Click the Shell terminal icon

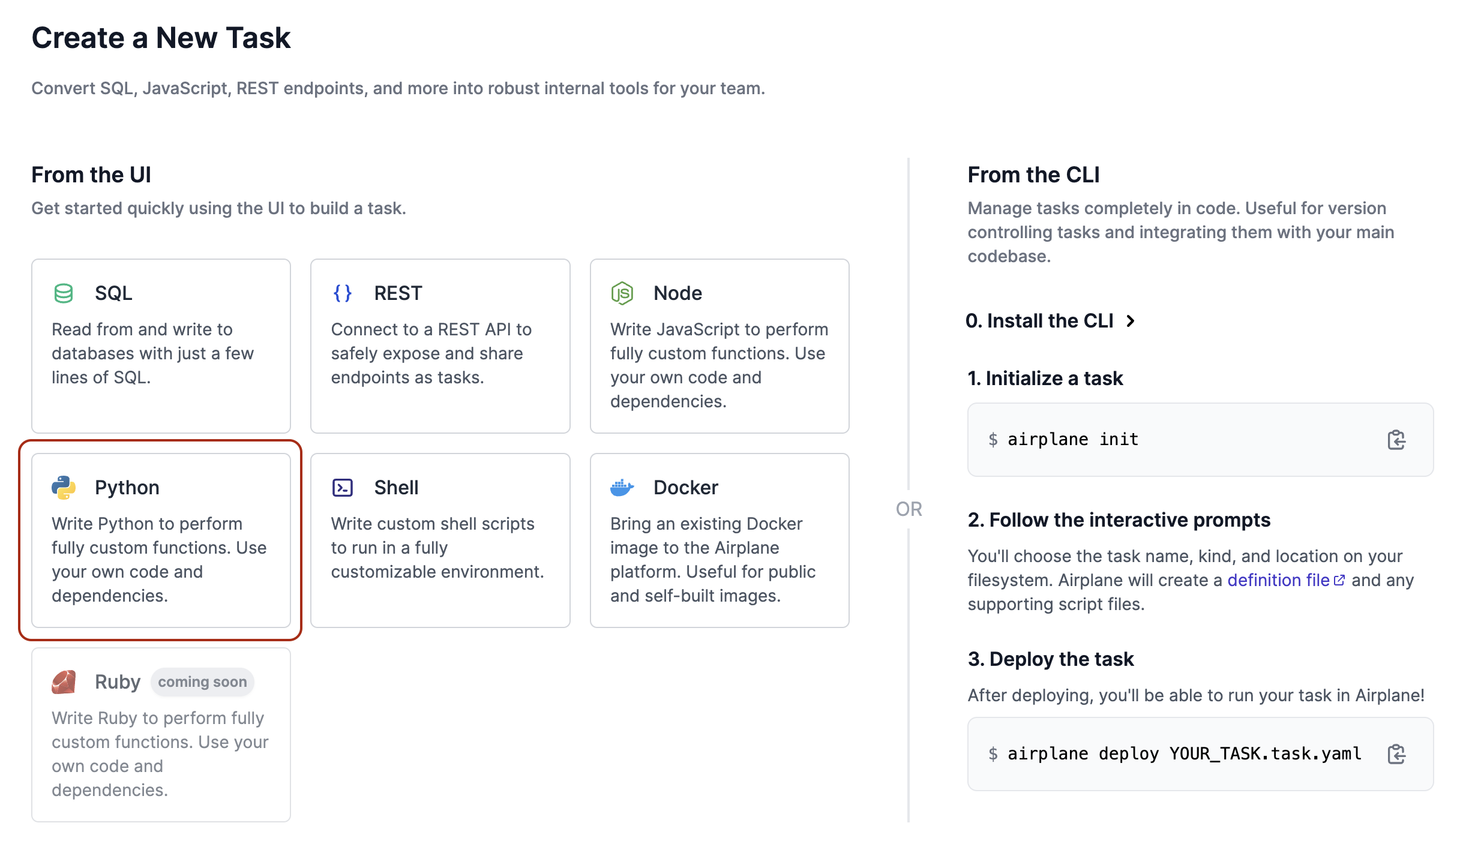coord(343,488)
